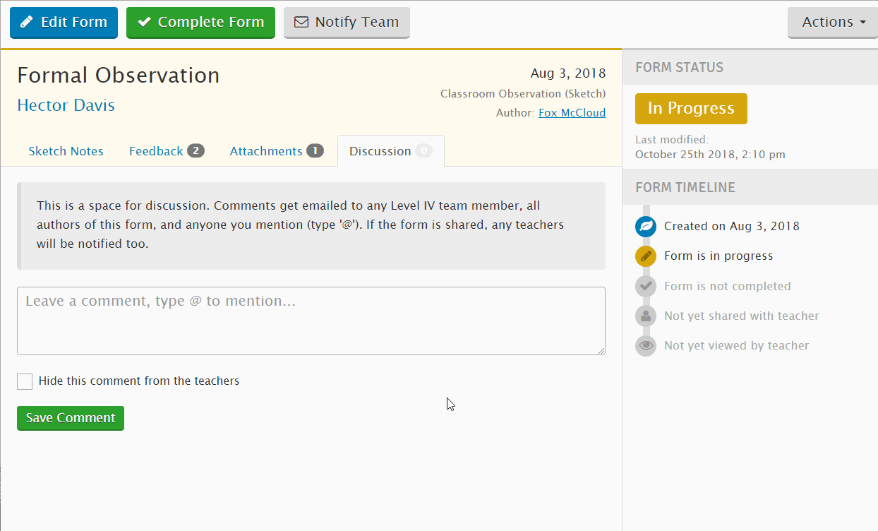This screenshot has width=878, height=531.
Task: Switch to the Sketch Notes tab
Action: [66, 151]
